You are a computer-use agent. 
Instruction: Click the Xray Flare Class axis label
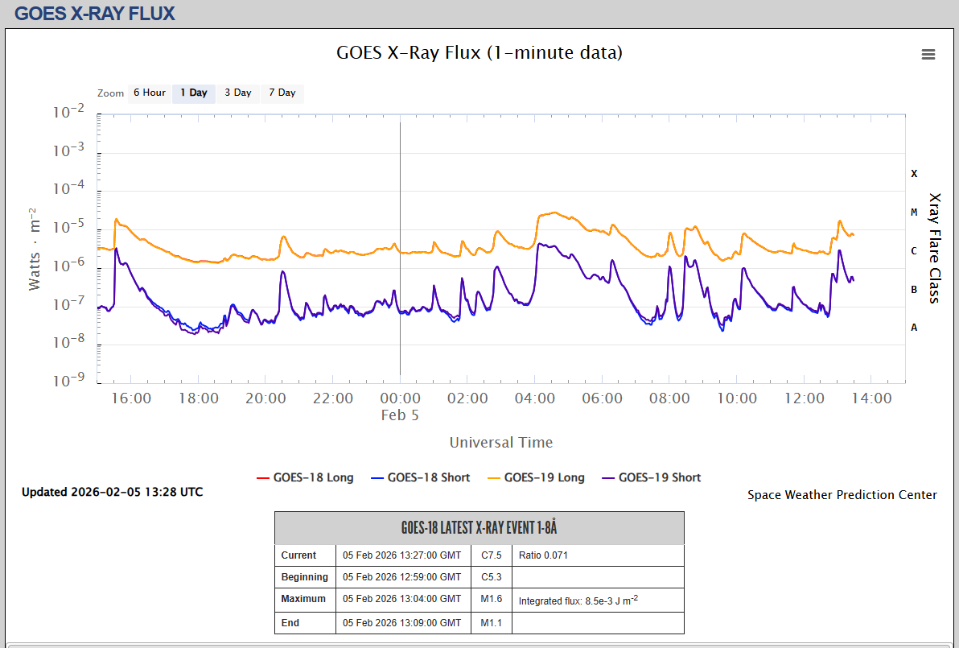click(934, 248)
